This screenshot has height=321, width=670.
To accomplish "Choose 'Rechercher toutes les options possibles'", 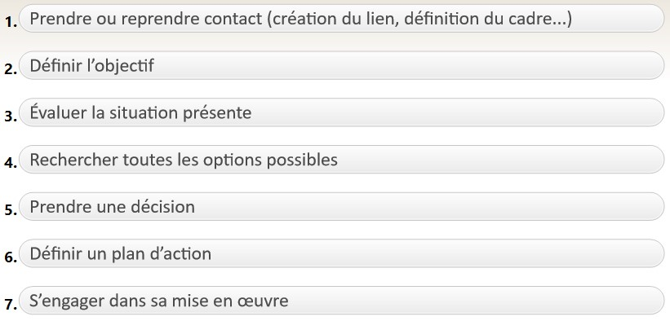I will [x=342, y=159].
